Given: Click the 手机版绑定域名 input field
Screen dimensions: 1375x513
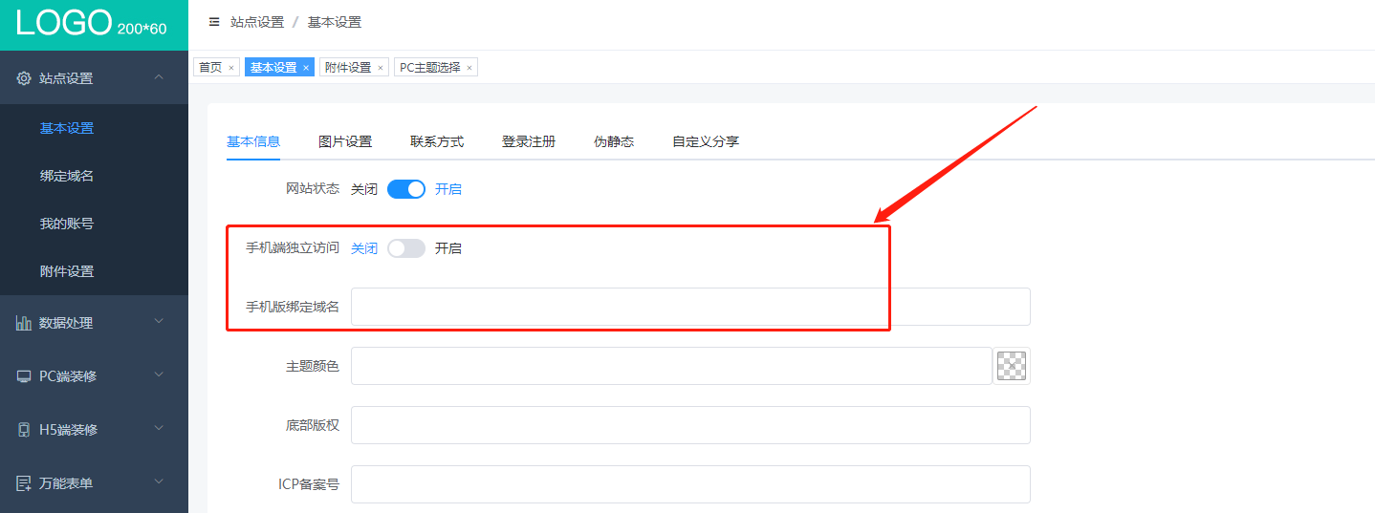Looking at the screenshot, I should pos(688,307).
